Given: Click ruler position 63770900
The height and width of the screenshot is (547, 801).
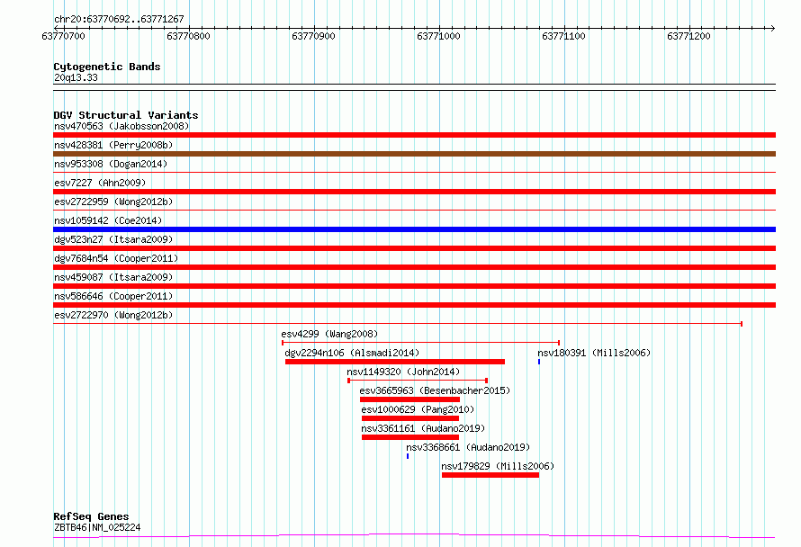Looking at the screenshot, I should (313, 36).
